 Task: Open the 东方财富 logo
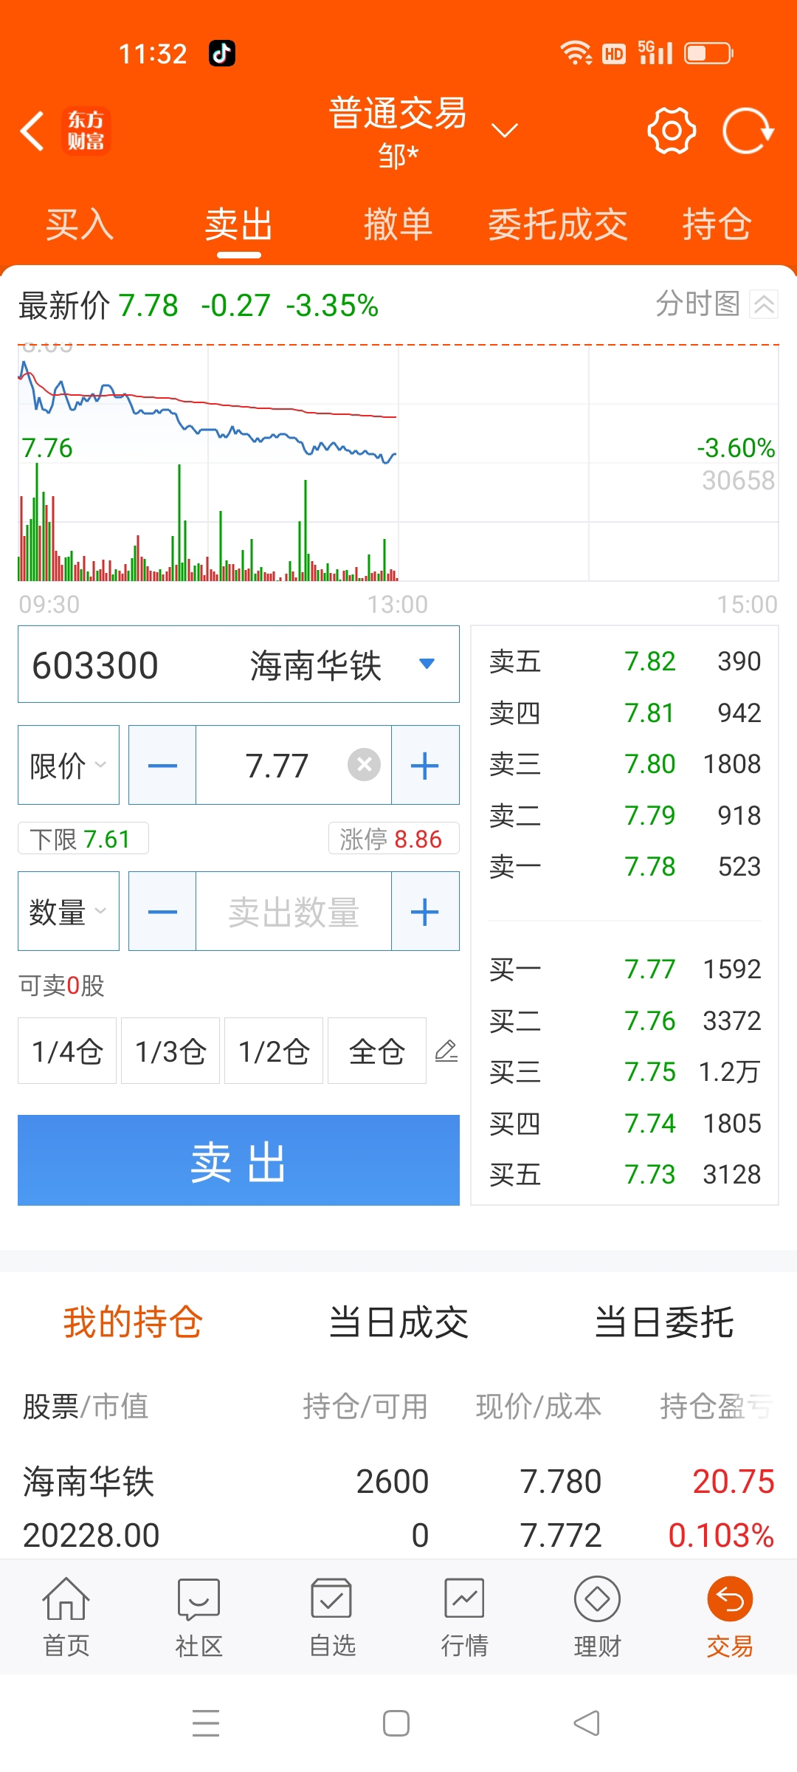click(86, 131)
